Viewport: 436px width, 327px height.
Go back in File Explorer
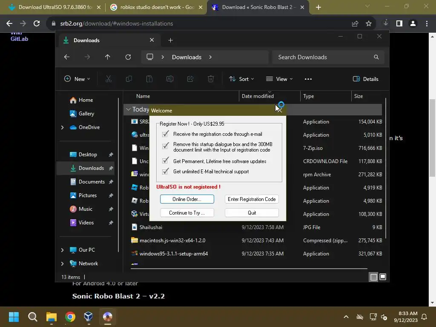(x=67, y=57)
